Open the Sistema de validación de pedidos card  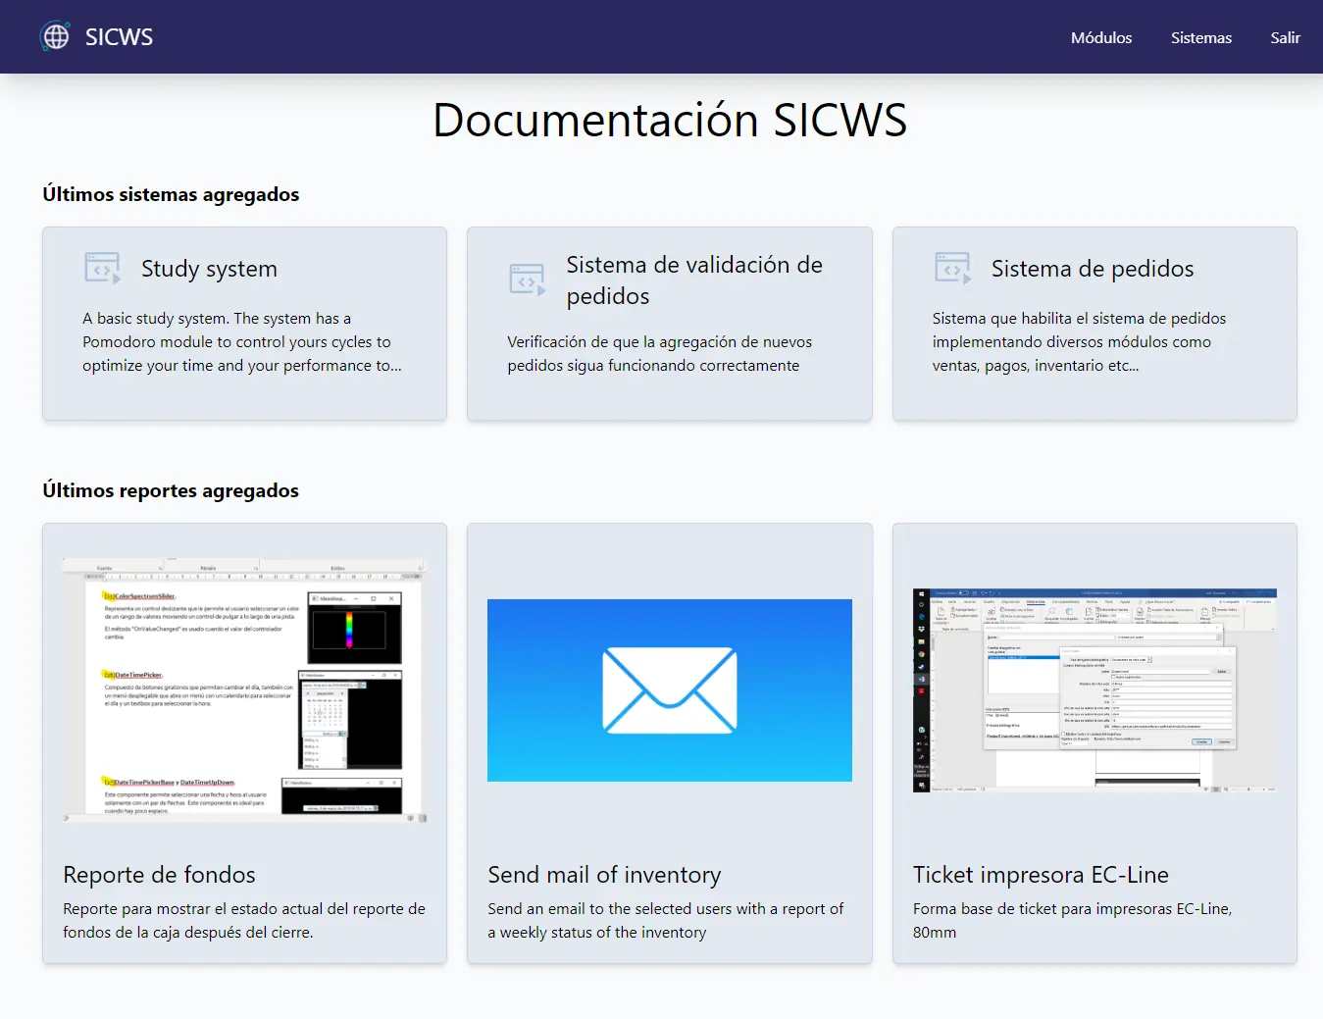click(x=669, y=324)
